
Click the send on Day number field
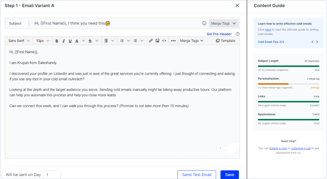(52, 175)
